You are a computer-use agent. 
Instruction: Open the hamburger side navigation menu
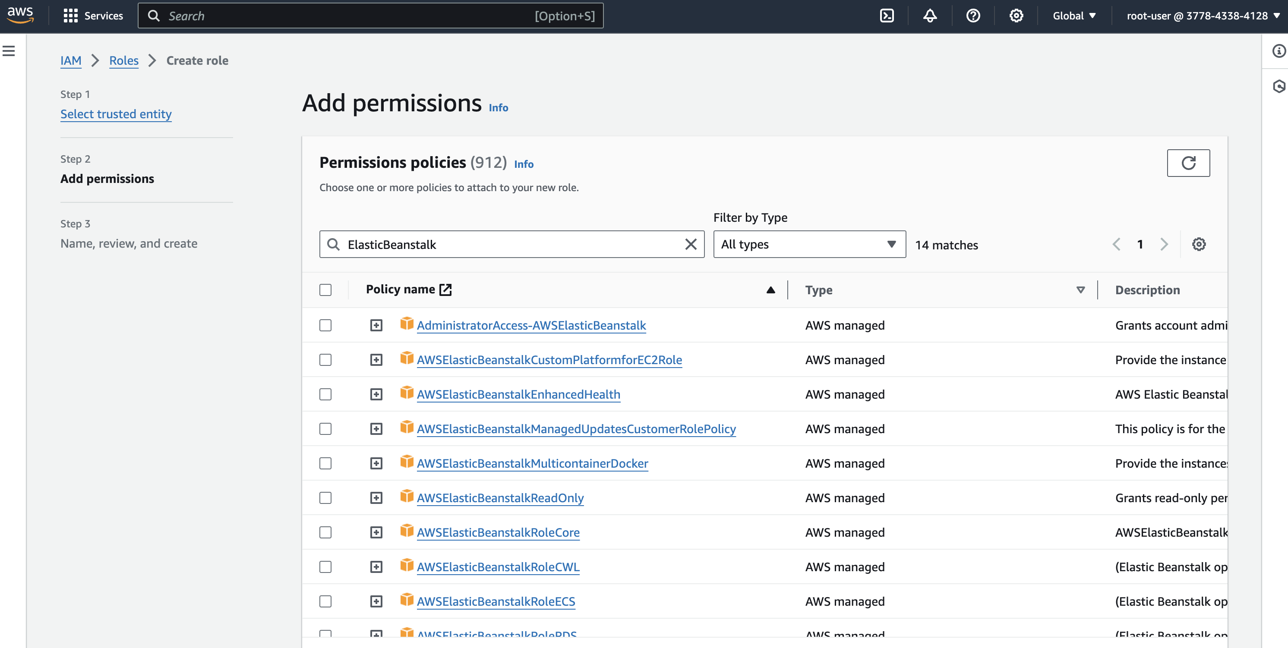[9, 50]
